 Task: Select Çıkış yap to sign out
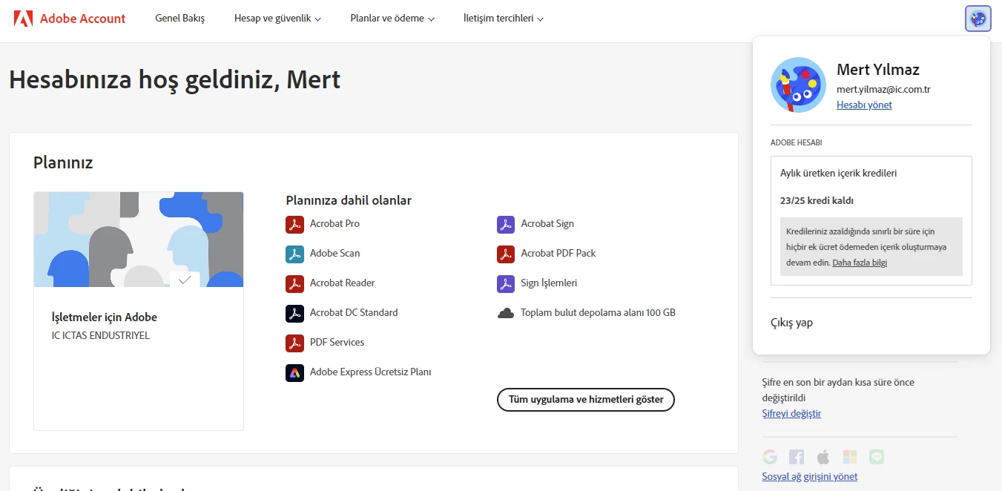[792, 323]
